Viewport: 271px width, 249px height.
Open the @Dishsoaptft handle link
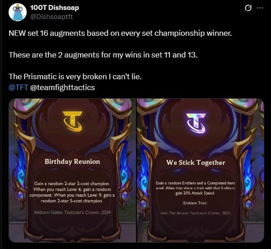click(x=51, y=17)
